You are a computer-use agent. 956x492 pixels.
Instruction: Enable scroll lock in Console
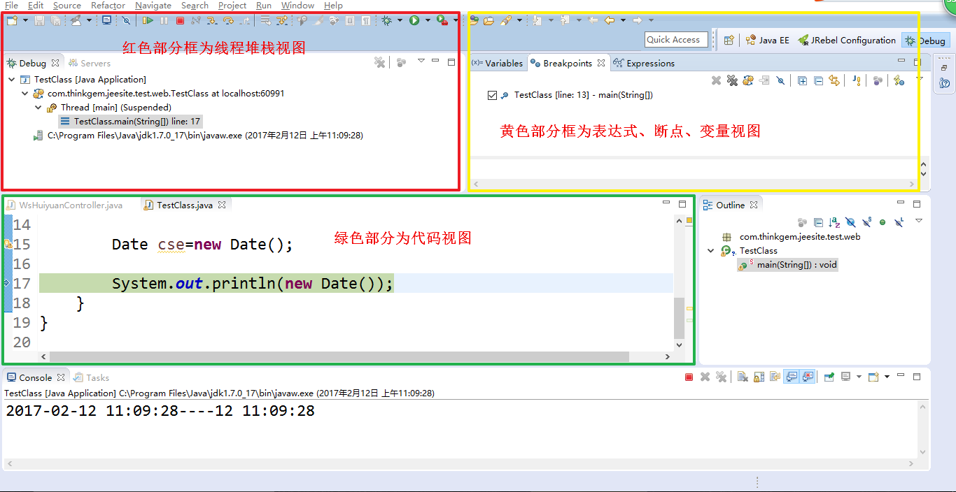(759, 377)
